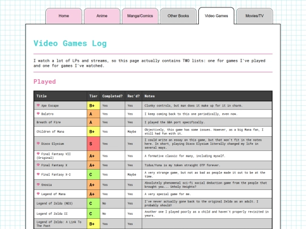The height and width of the screenshot is (229, 306).
Task: Click the Rec'd? column header
Action: [133, 96]
